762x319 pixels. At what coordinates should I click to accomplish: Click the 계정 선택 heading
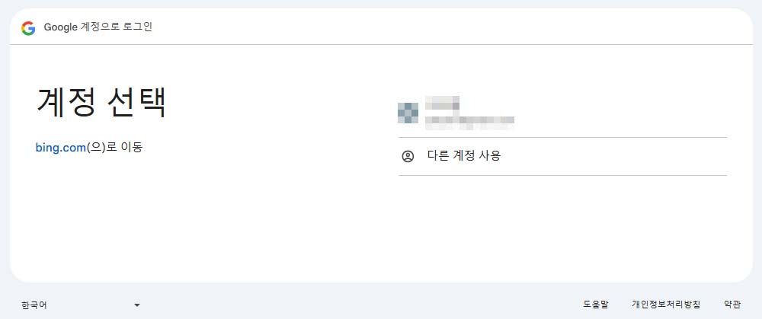coord(101,102)
